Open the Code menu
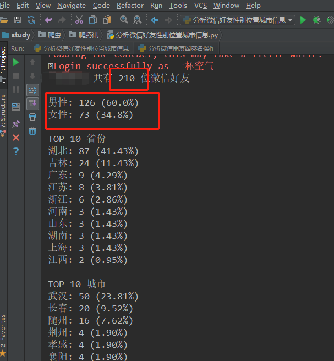 (x=101, y=6)
